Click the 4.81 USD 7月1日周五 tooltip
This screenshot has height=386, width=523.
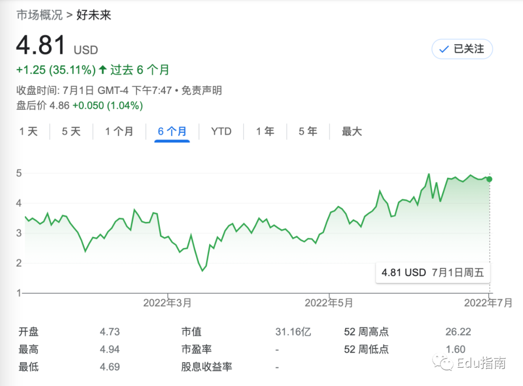[432, 273]
